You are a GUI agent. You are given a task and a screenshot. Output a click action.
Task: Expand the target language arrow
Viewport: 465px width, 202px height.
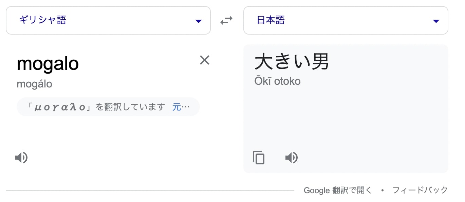436,21
